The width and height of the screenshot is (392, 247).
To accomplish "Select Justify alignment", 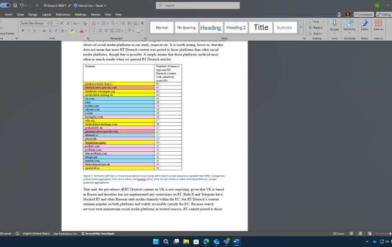I will 112,30.
